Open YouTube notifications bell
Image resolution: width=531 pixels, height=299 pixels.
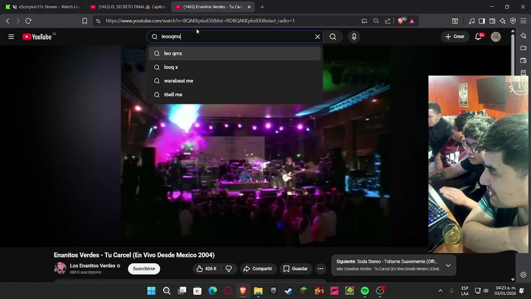[x=478, y=37]
